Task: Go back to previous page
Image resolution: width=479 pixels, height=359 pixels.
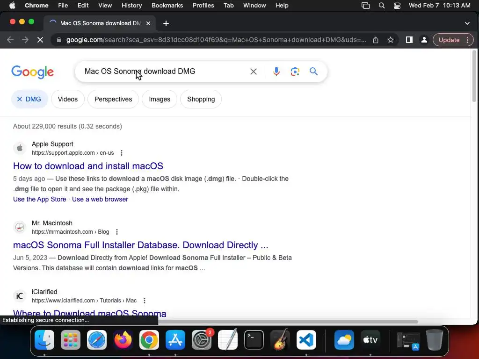Action: [10, 40]
